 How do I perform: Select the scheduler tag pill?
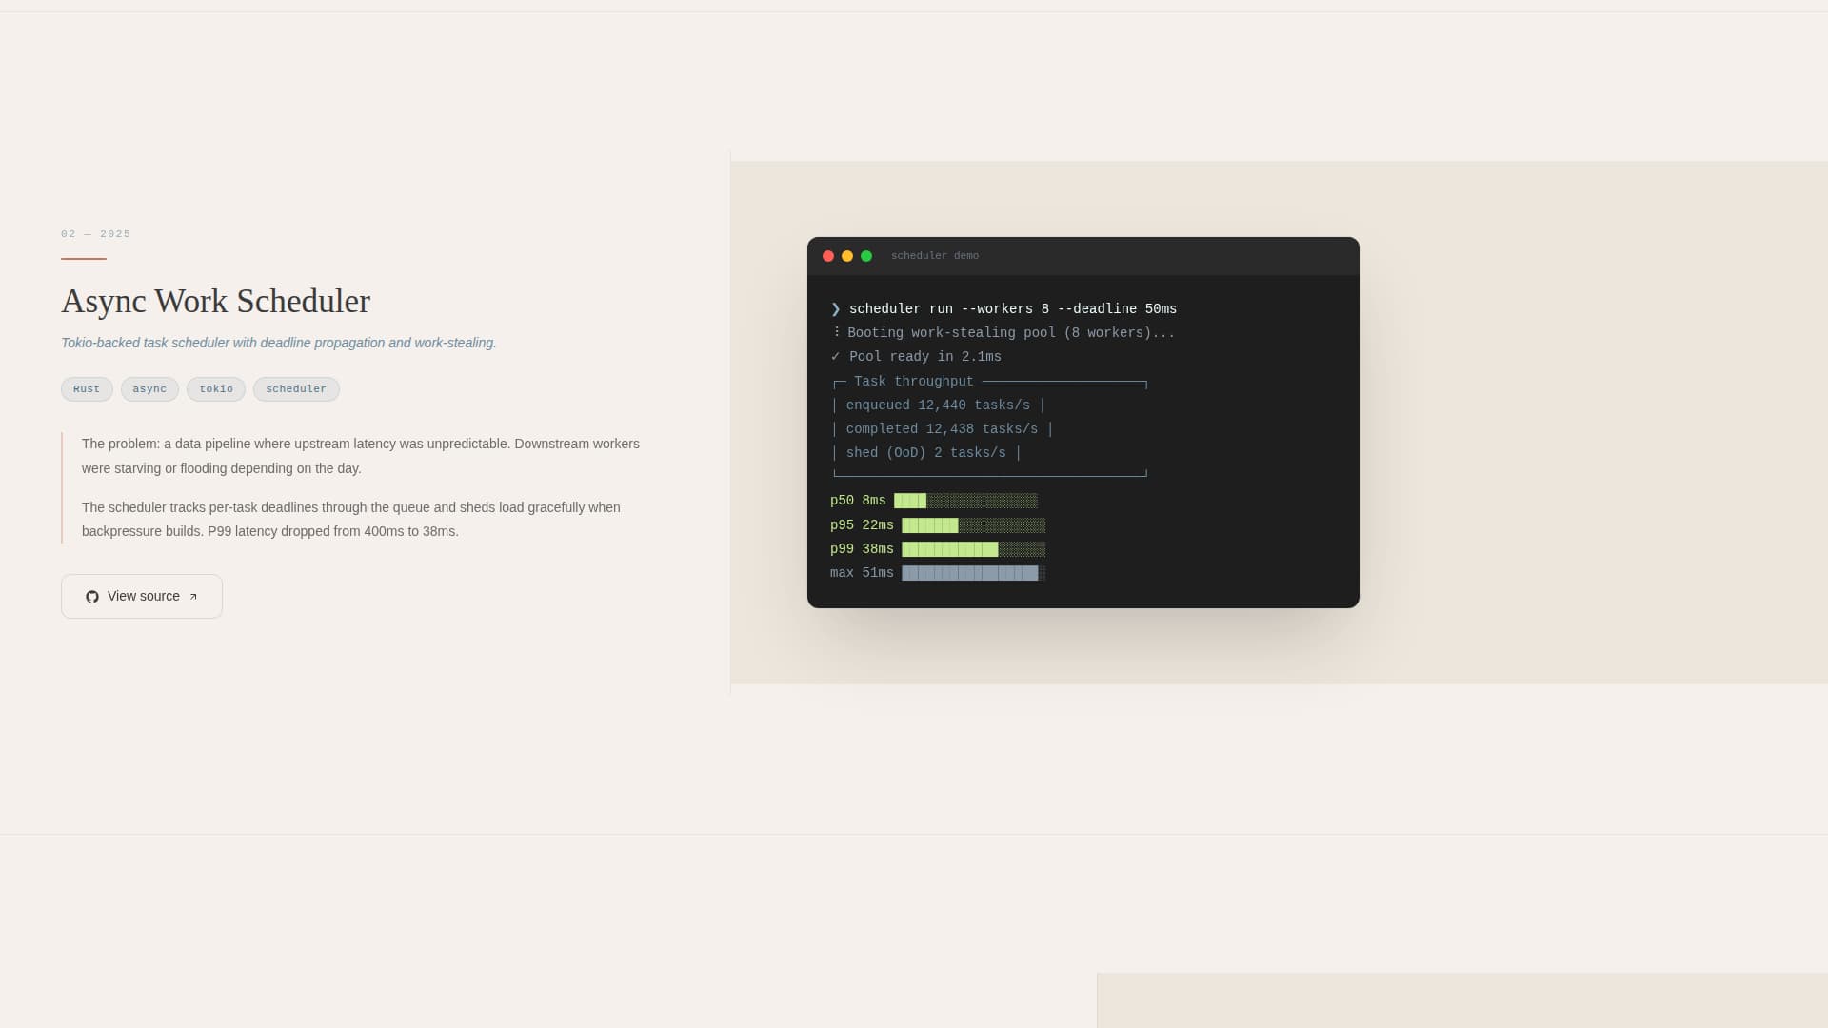296,389
